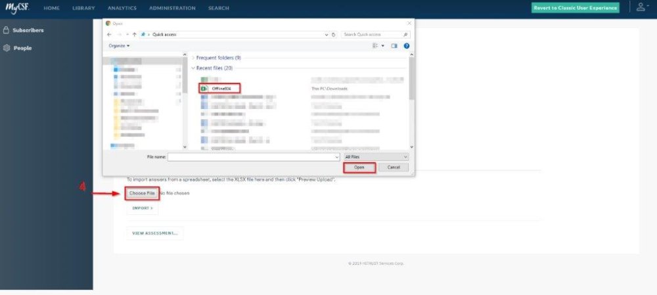657x295 pixels.
Task: Click the People gear icon
Action: (x=7, y=48)
